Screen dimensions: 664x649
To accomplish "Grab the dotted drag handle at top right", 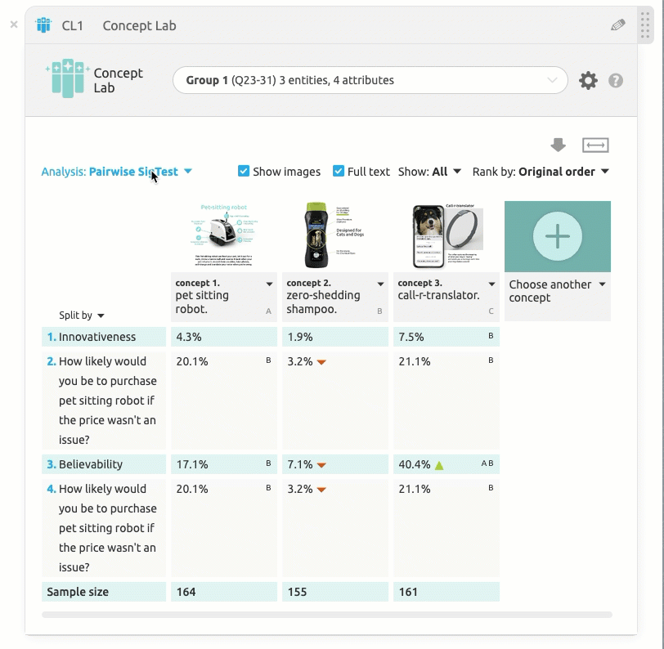I will coord(647,25).
